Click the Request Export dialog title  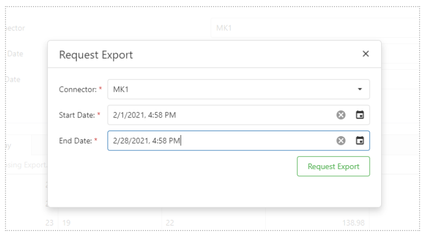[96, 55]
